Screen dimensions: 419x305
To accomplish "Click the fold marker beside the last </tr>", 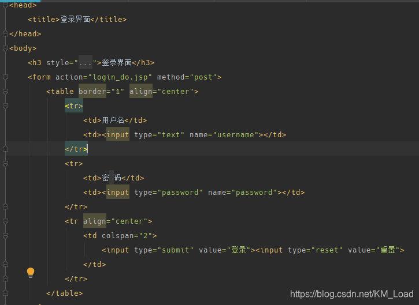I will (x=5, y=278).
